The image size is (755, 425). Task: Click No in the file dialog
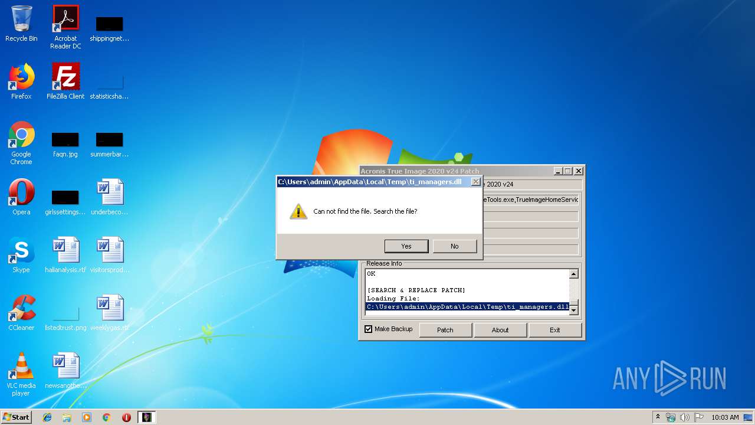click(x=454, y=246)
